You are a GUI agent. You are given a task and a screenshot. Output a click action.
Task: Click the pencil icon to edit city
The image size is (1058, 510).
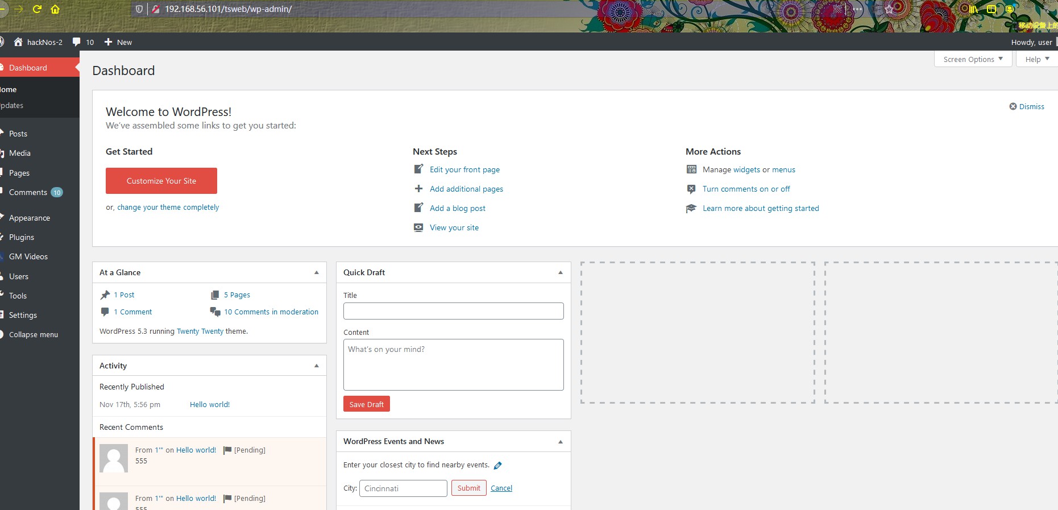pyautogui.click(x=498, y=465)
